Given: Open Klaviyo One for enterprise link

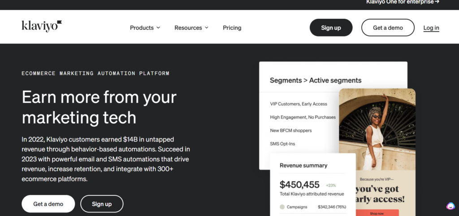Looking at the screenshot, I should point(400,2).
